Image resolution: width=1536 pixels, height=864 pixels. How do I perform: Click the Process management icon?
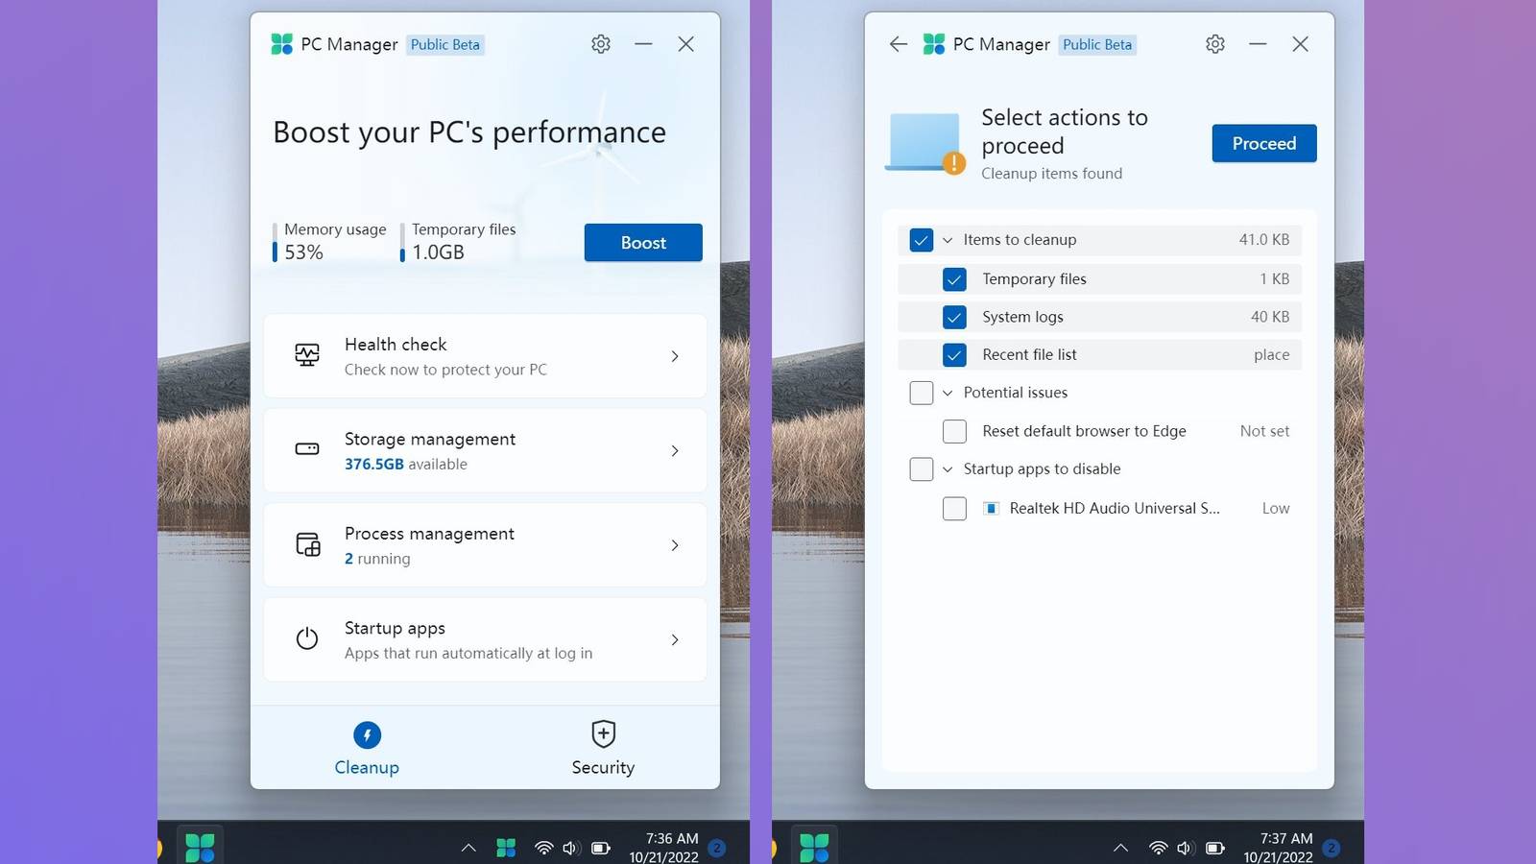click(x=307, y=544)
